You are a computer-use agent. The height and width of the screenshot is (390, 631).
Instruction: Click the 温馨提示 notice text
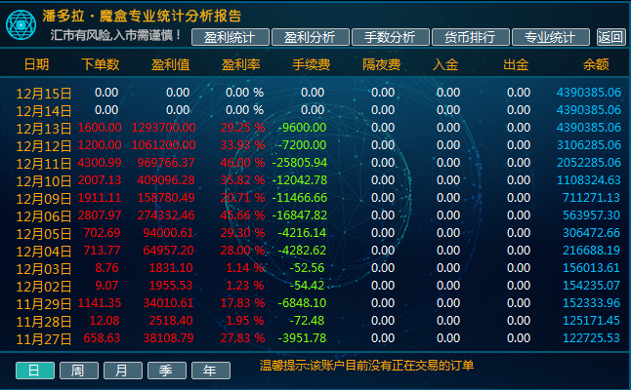point(366,366)
